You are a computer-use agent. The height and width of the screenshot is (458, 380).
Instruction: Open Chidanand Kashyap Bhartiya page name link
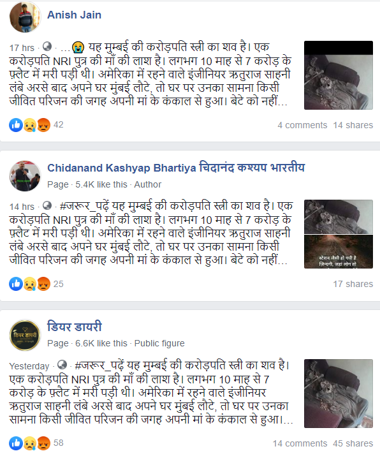pos(176,168)
